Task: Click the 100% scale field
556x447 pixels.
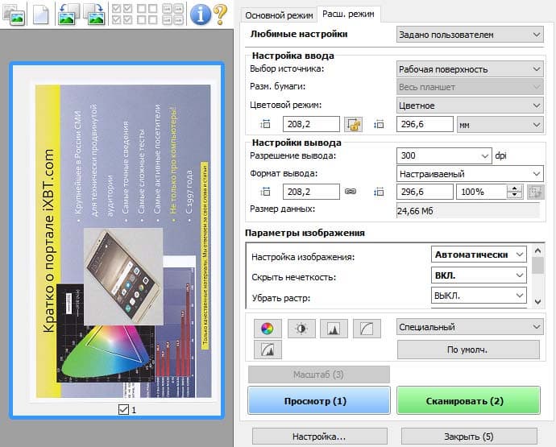Action: point(482,192)
